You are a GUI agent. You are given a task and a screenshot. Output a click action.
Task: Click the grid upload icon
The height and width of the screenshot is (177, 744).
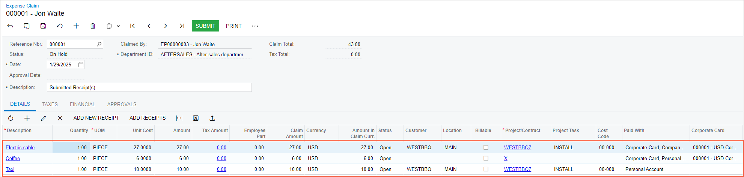[x=212, y=118]
